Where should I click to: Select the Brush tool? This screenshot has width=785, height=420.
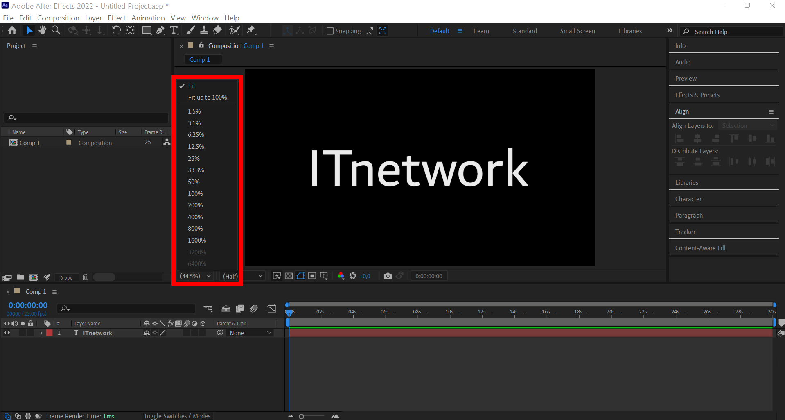click(x=190, y=30)
